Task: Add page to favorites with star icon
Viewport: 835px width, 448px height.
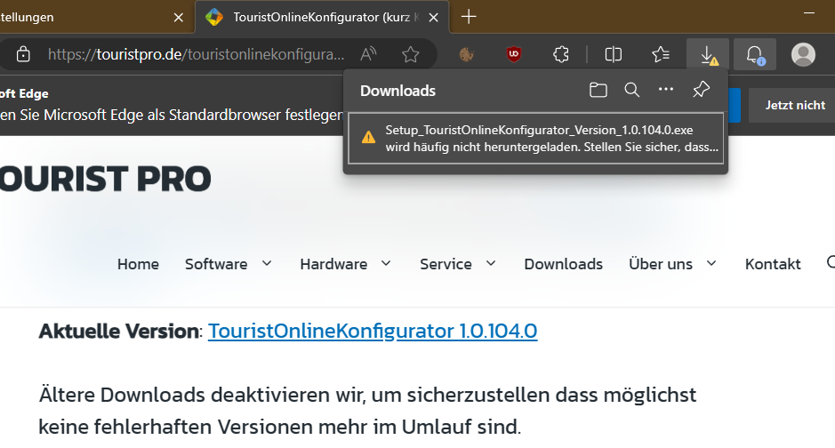Action: pos(410,54)
